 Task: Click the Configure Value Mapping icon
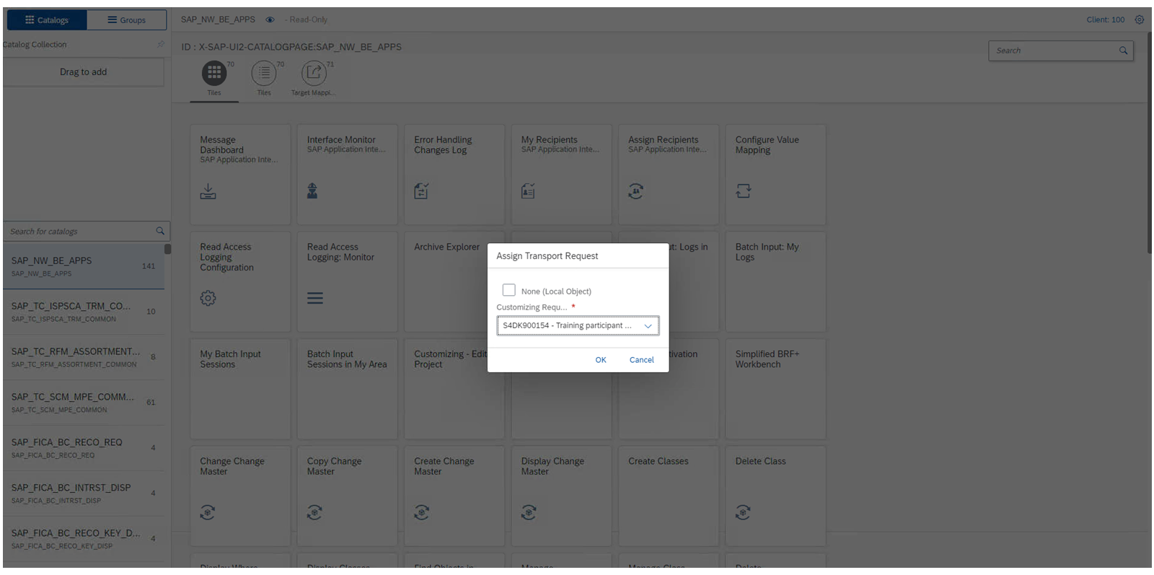(743, 191)
